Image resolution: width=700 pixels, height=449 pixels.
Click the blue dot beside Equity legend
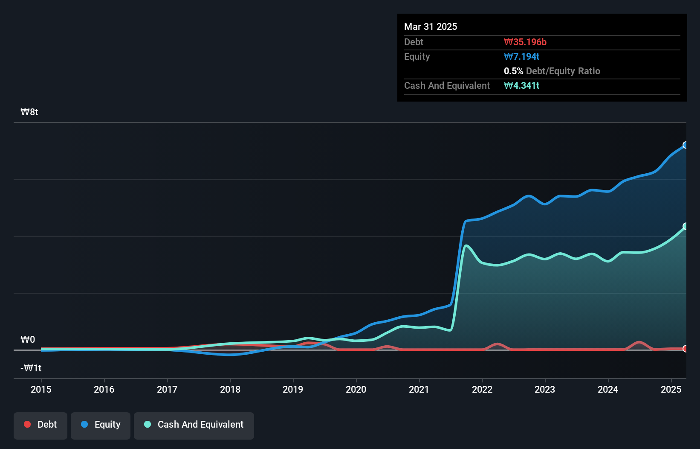pyautogui.click(x=84, y=425)
